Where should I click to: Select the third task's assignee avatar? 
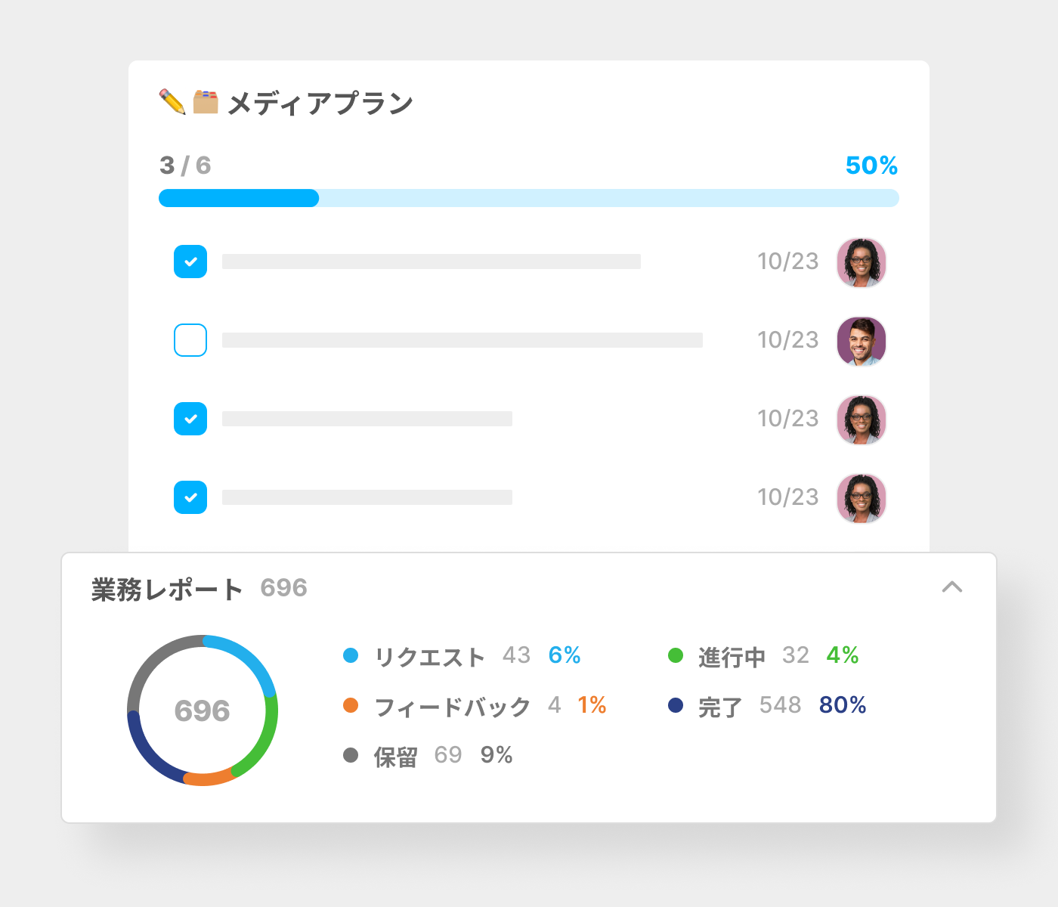pos(861,419)
